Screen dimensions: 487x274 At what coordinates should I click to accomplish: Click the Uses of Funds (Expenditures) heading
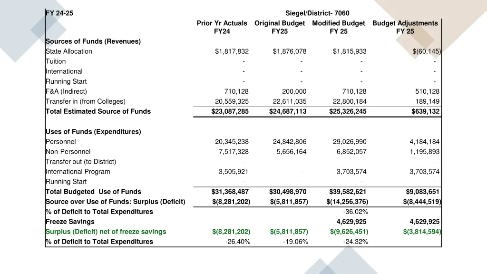(x=93, y=131)
